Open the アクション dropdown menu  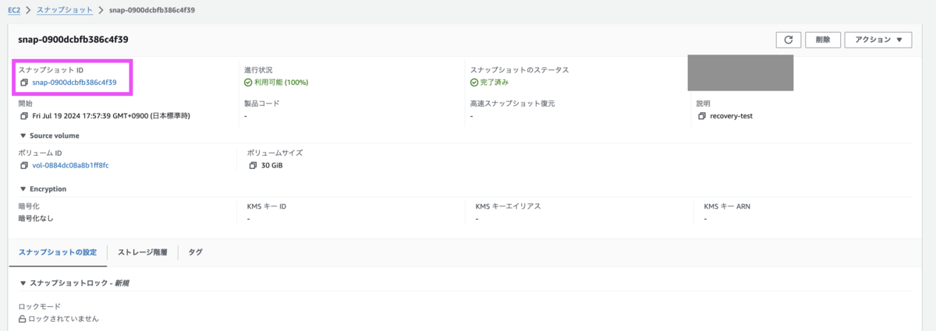pos(878,40)
